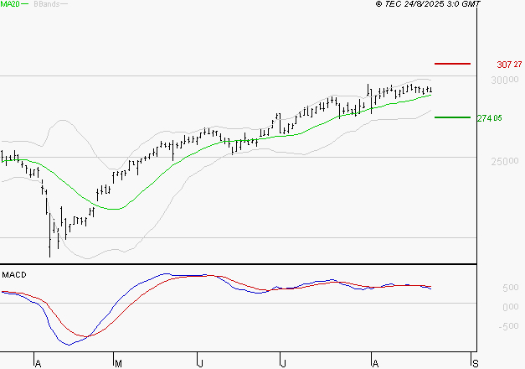The width and height of the screenshot is (525, 369).
Task: Click the TEC 24/8/2025 timestamp text
Action: point(428,4)
